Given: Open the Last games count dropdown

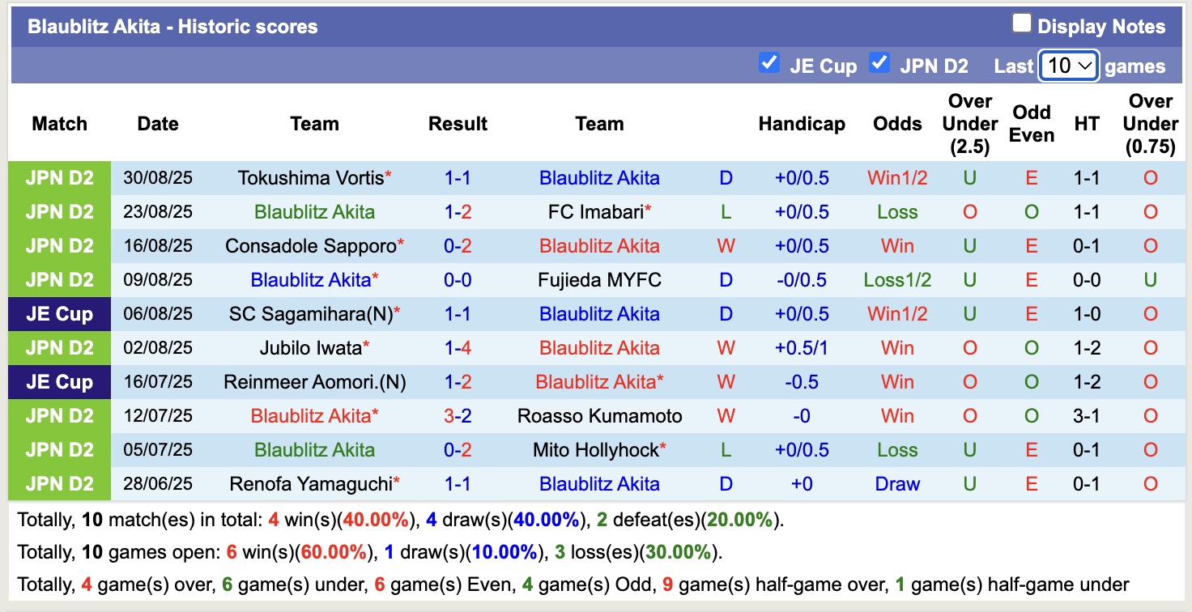Looking at the screenshot, I should pos(1068,66).
